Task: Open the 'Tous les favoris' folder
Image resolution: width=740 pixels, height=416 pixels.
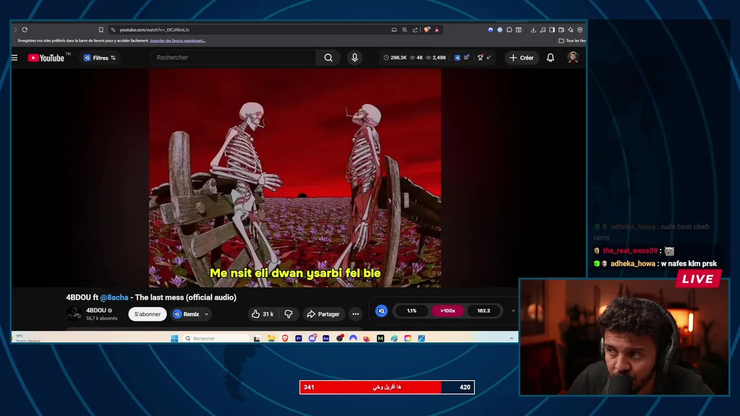Action: pos(572,40)
